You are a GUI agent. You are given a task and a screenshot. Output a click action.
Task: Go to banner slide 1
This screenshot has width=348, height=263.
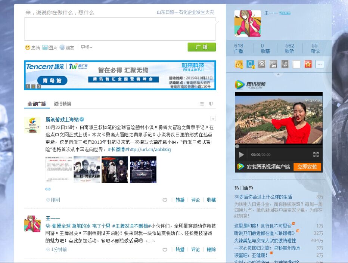point(28,86)
